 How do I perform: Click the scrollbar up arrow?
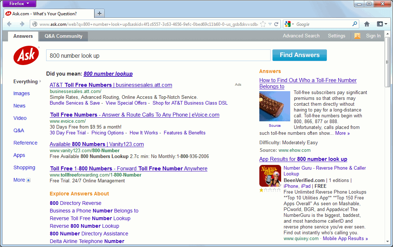coord(388,34)
